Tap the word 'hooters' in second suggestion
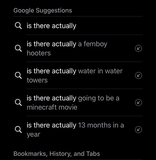The height and width of the screenshot is (160, 156). pos(39,53)
